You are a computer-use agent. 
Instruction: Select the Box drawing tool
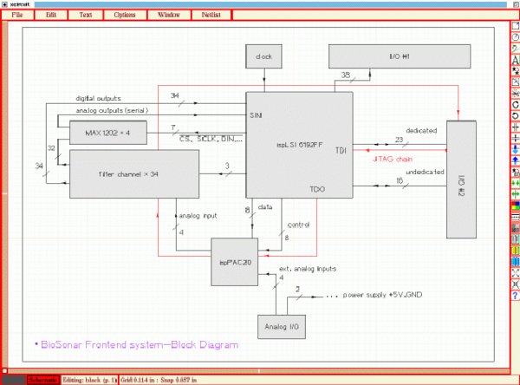516,26
